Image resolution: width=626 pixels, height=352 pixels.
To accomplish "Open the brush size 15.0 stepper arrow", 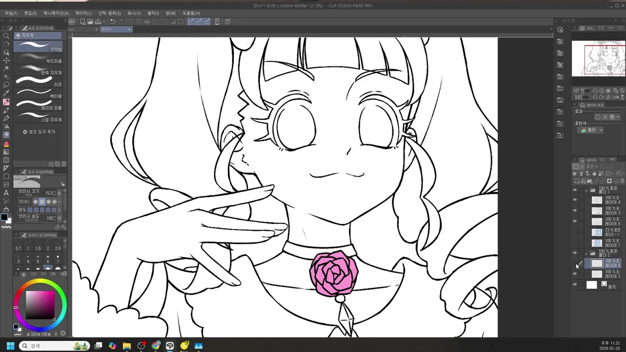I will [x=54, y=193].
